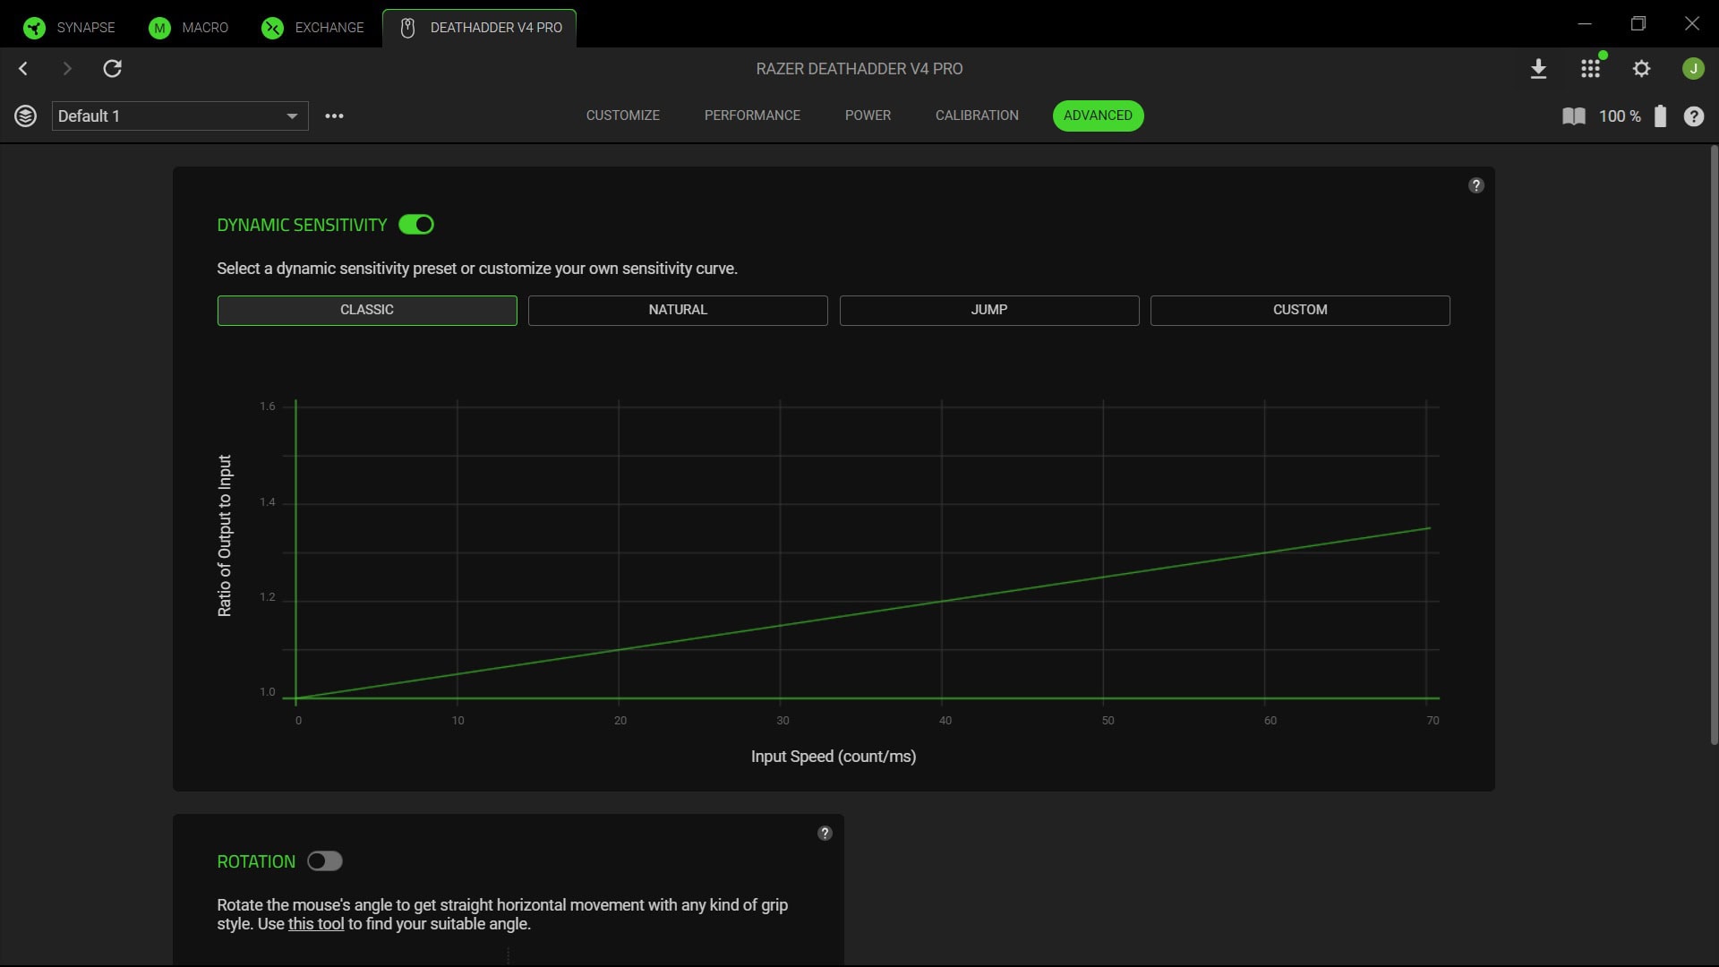Click the vertical page scrollbar
The width and height of the screenshot is (1719, 967).
(1714, 445)
